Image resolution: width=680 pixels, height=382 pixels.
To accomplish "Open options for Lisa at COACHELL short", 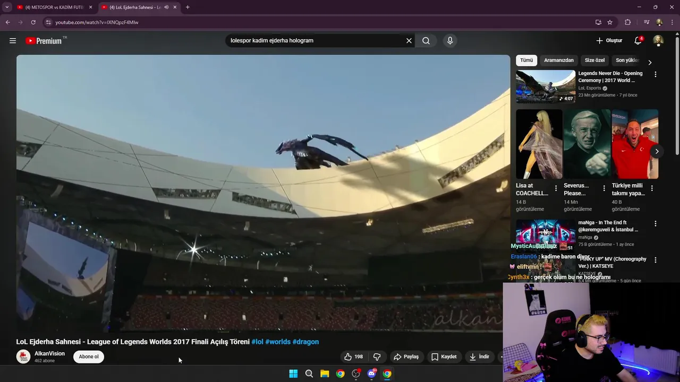I will (x=556, y=188).
